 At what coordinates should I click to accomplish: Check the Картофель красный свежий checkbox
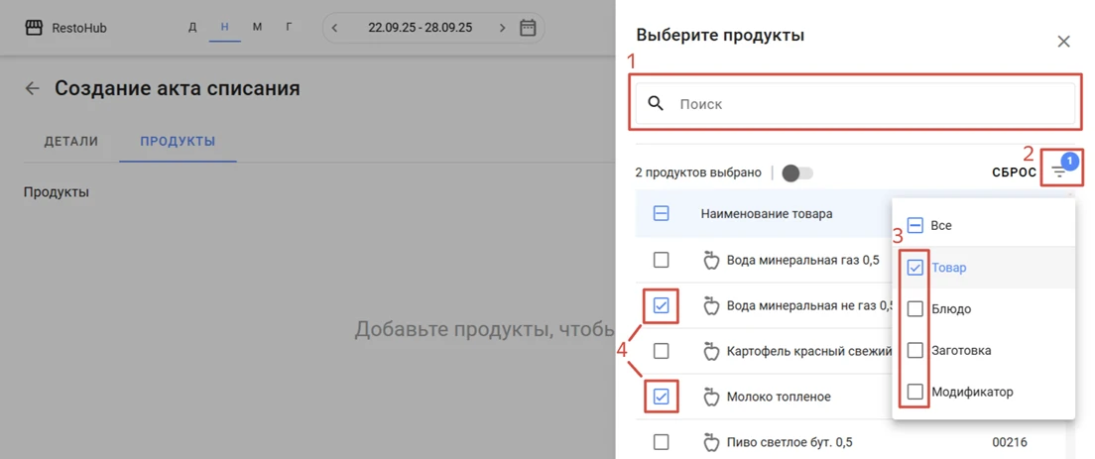pos(661,351)
